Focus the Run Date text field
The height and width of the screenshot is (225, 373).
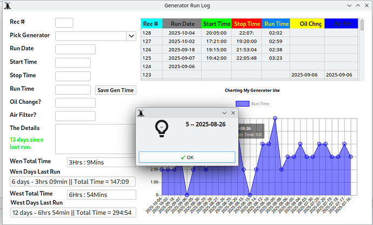(75, 49)
